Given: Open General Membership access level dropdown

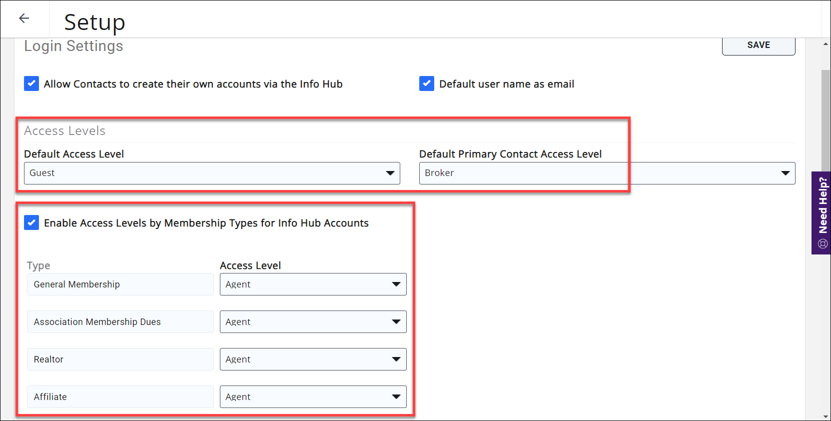Looking at the screenshot, I should click(x=313, y=284).
